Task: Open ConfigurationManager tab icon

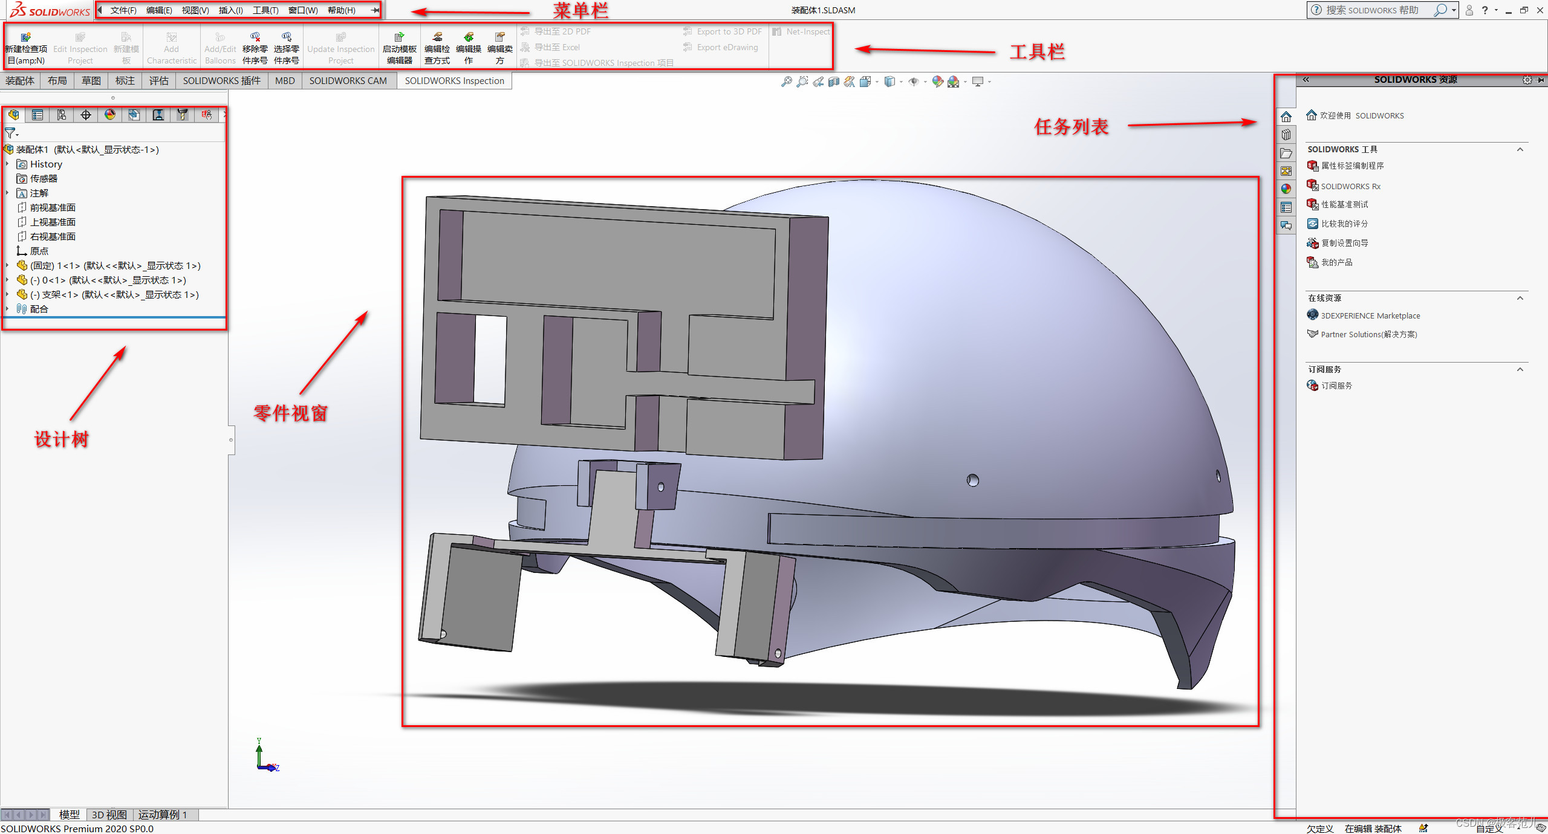Action: (62, 115)
